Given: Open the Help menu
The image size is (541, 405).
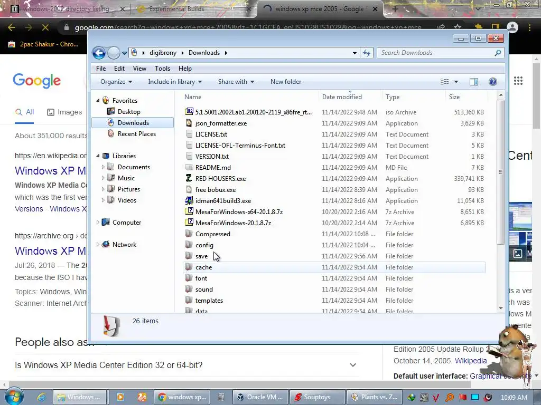Looking at the screenshot, I should (185, 69).
